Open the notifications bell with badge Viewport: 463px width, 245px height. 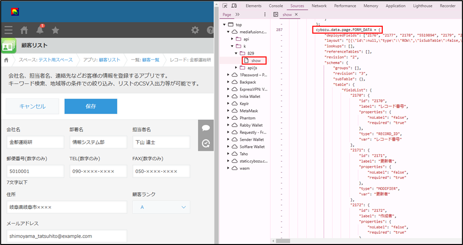pyautogui.click(x=40, y=30)
